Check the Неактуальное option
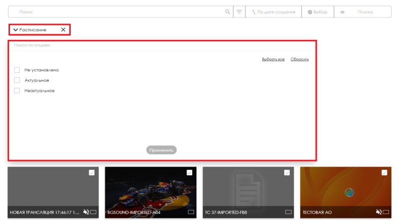 click(x=17, y=91)
